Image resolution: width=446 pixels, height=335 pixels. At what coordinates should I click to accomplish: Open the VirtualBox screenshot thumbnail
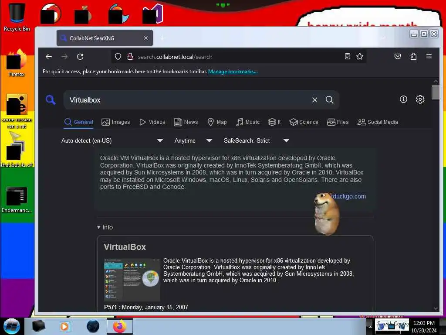(x=132, y=280)
